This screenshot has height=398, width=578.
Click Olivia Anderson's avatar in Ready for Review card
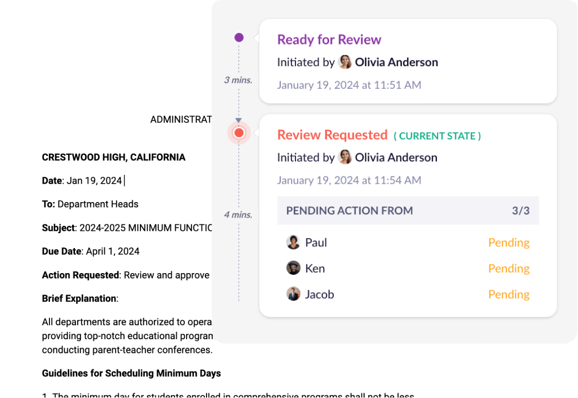[345, 62]
